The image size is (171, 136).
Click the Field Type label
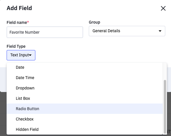click(16, 46)
